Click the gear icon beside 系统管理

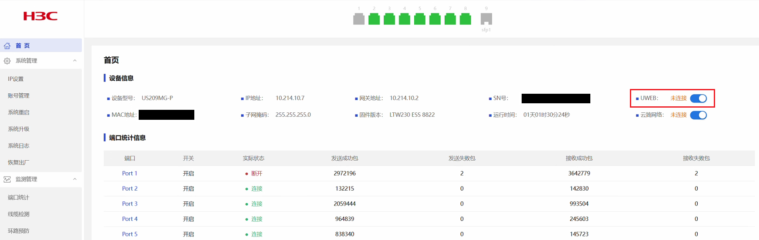click(7, 61)
